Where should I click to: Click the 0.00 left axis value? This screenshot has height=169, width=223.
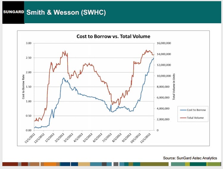[29, 130]
